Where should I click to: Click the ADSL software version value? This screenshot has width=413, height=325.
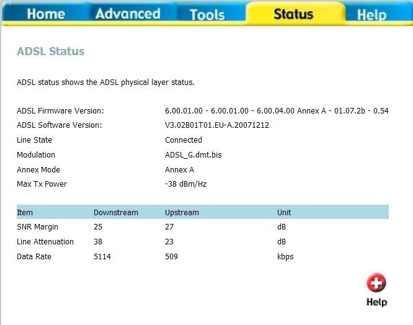pos(216,125)
